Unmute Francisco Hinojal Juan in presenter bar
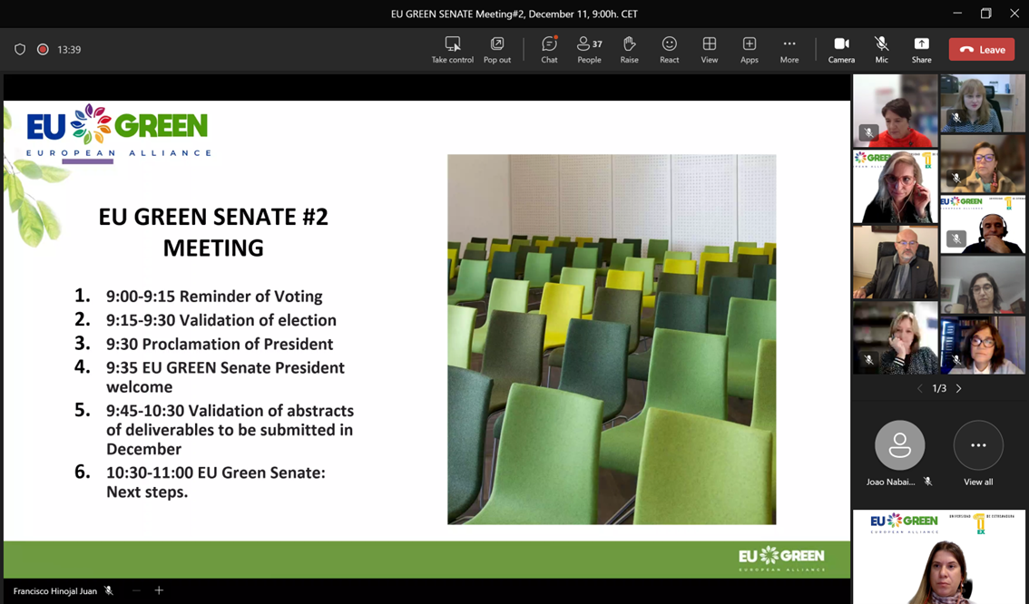 point(108,590)
